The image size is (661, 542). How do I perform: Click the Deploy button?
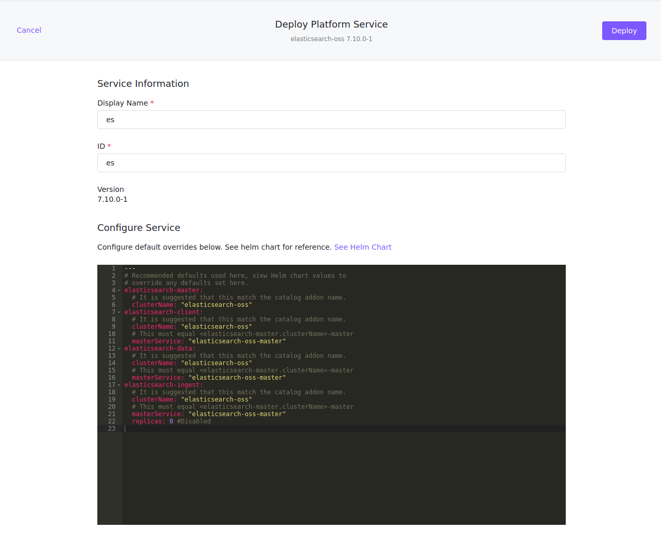tap(624, 31)
